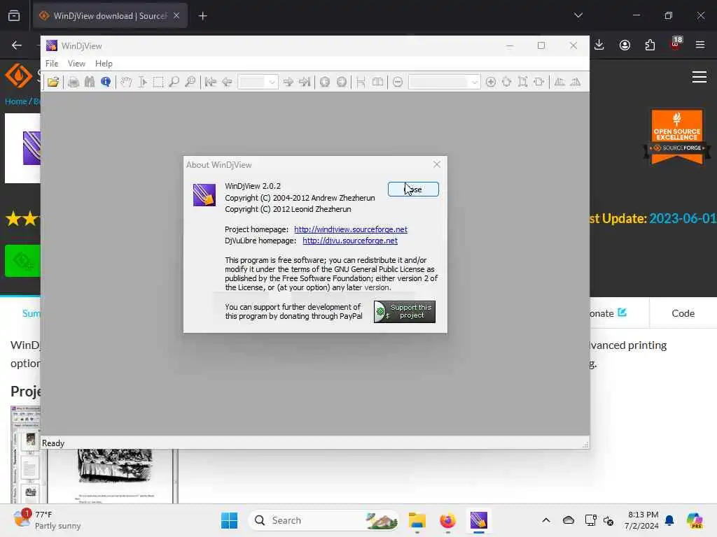
Task: Click the Fit Width zoom icon
Action: [x=538, y=83]
